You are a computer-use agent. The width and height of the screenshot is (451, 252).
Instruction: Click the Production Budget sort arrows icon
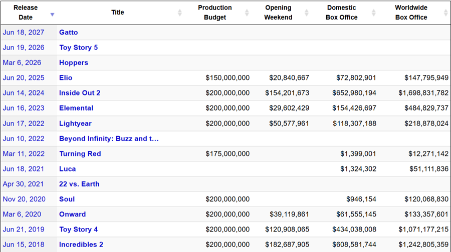coord(246,12)
